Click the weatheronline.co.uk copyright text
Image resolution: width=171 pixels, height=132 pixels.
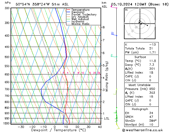pos(143,130)
